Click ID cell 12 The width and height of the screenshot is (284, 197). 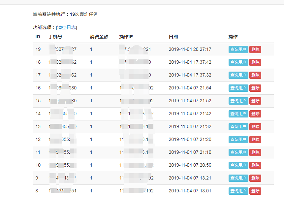(38, 139)
